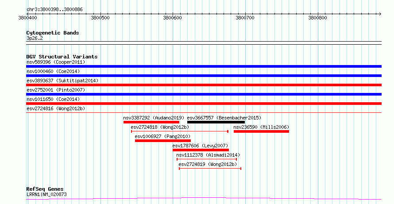394x204 pixels.
Task: Select the DGV Structural Variants track title
Action: [62, 57]
